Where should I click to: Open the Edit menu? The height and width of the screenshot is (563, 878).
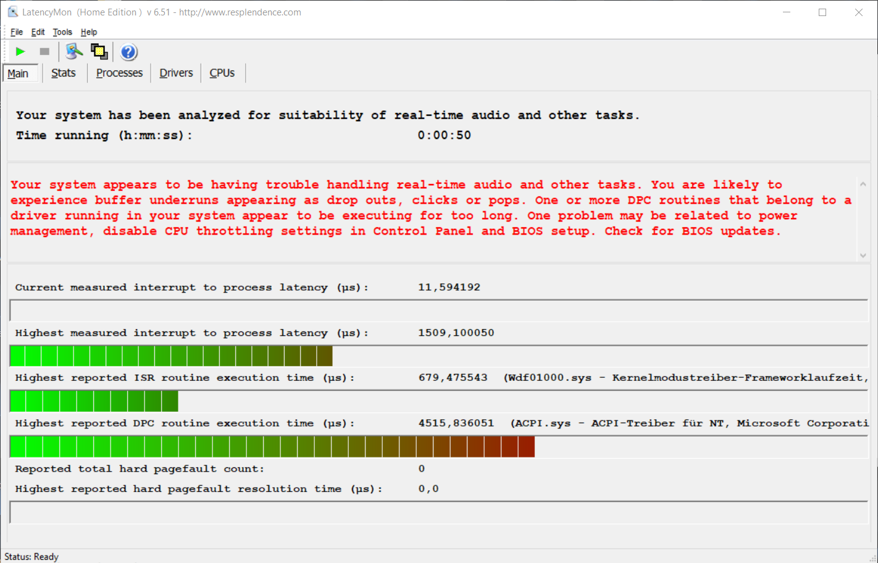[38, 32]
